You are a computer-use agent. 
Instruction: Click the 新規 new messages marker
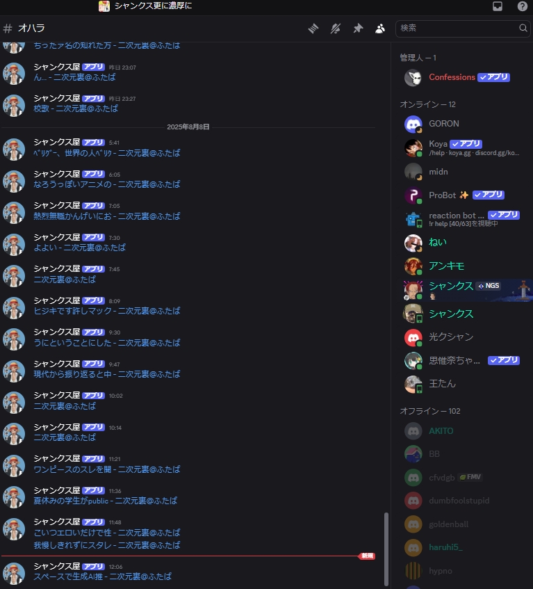pyautogui.click(x=367, y=556)
